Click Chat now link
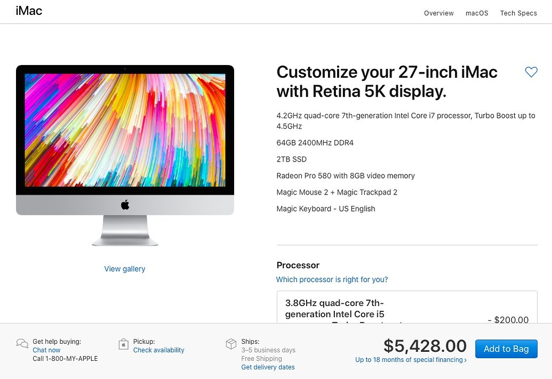Screen dimensions: 552x379 tap(46, 350)
